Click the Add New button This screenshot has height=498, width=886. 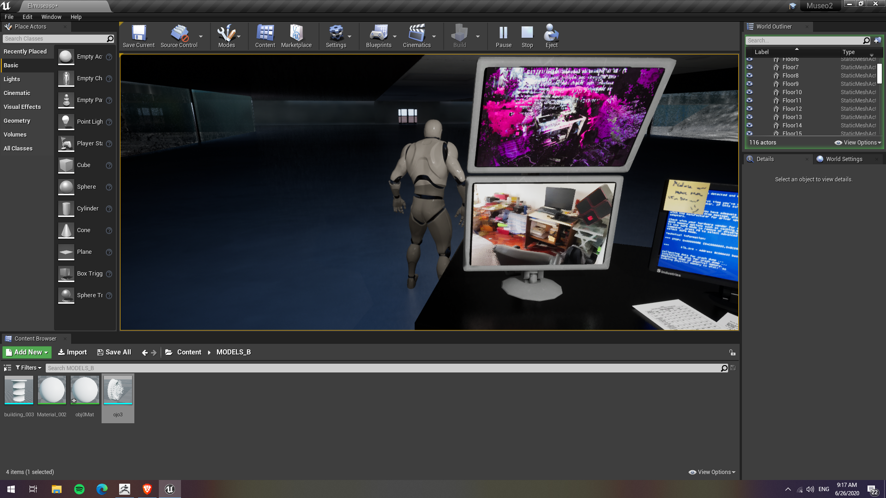[x=27, y=352]
